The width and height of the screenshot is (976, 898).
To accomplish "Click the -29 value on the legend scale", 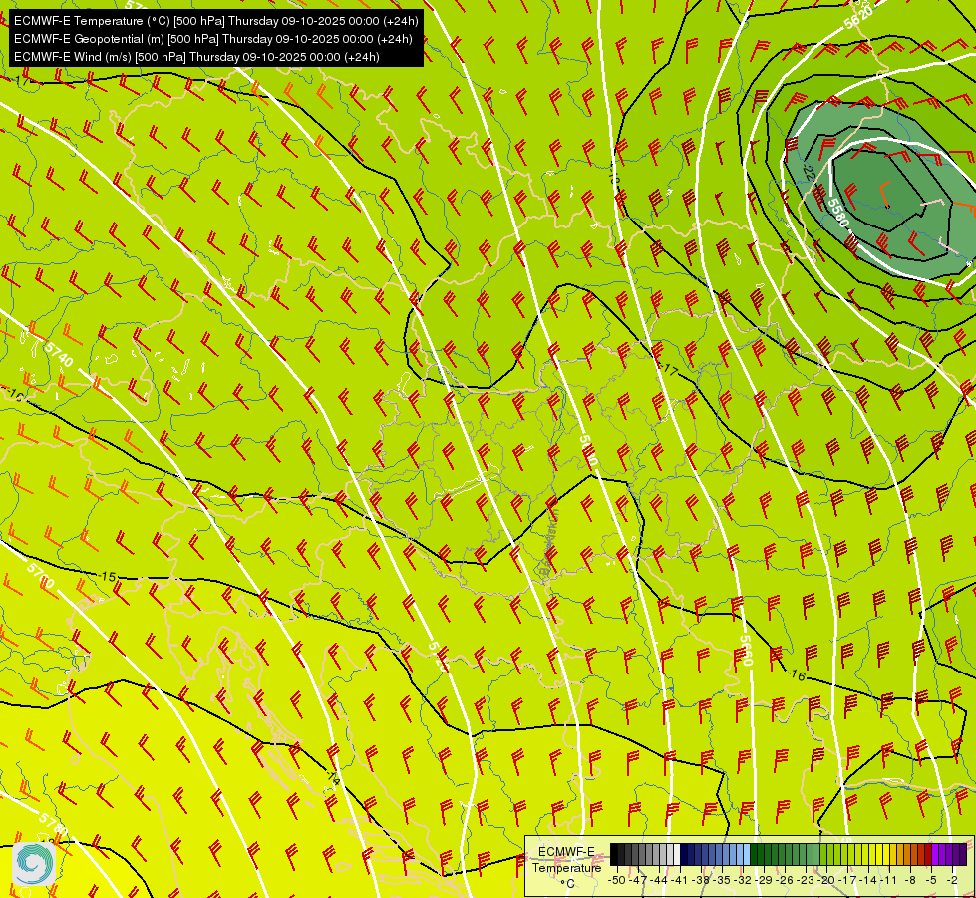I will coord(764,880).
